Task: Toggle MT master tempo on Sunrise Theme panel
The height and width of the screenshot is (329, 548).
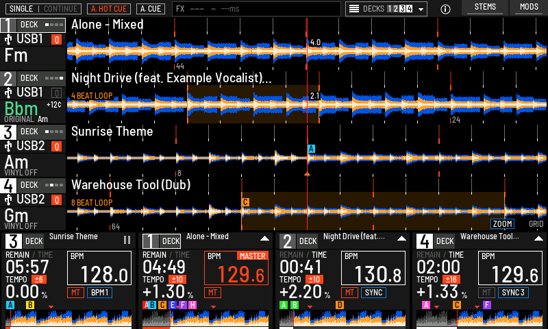Action: pyautogui.click(x=75, y=293)
